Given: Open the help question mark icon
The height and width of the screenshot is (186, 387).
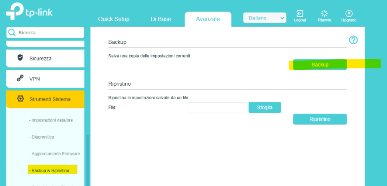Looking at the screenshot, I should (353, 40).
